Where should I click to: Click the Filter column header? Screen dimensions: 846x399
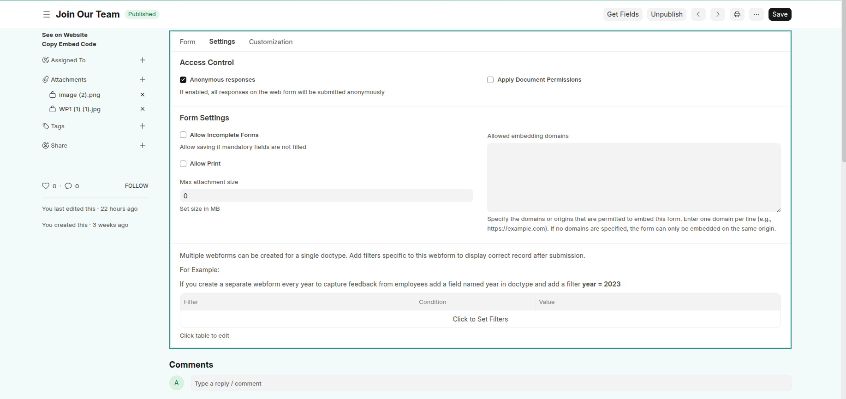[298, 302]
